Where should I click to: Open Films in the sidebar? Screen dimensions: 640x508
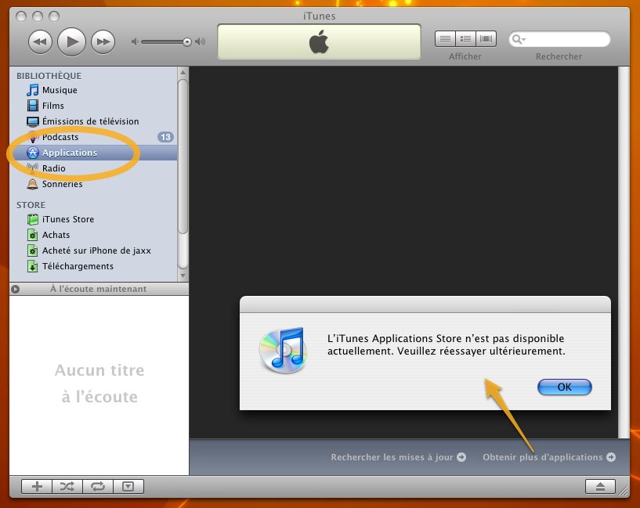(53, 106)
